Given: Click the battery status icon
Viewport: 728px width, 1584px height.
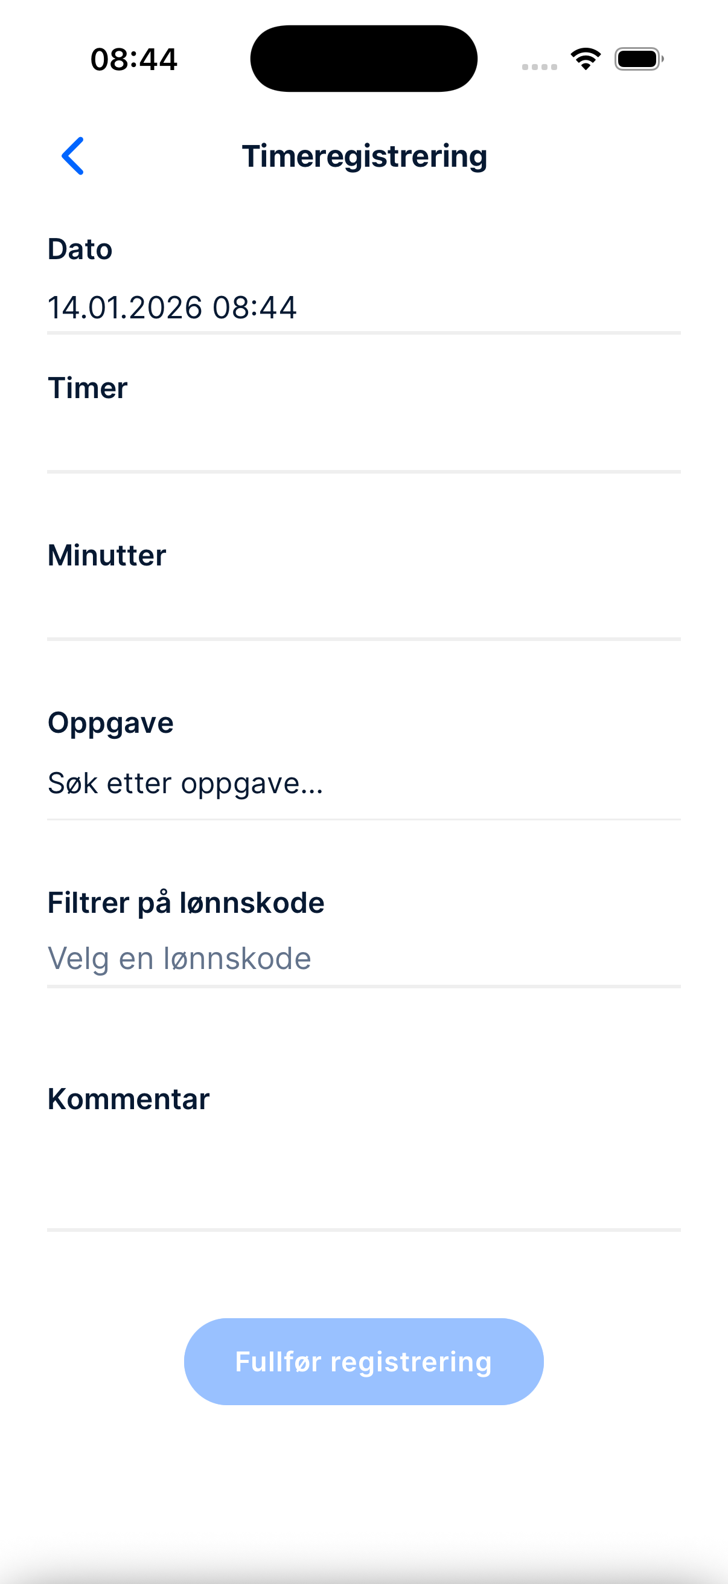Looking at the screenshot, I should click(x=638, y=59).
